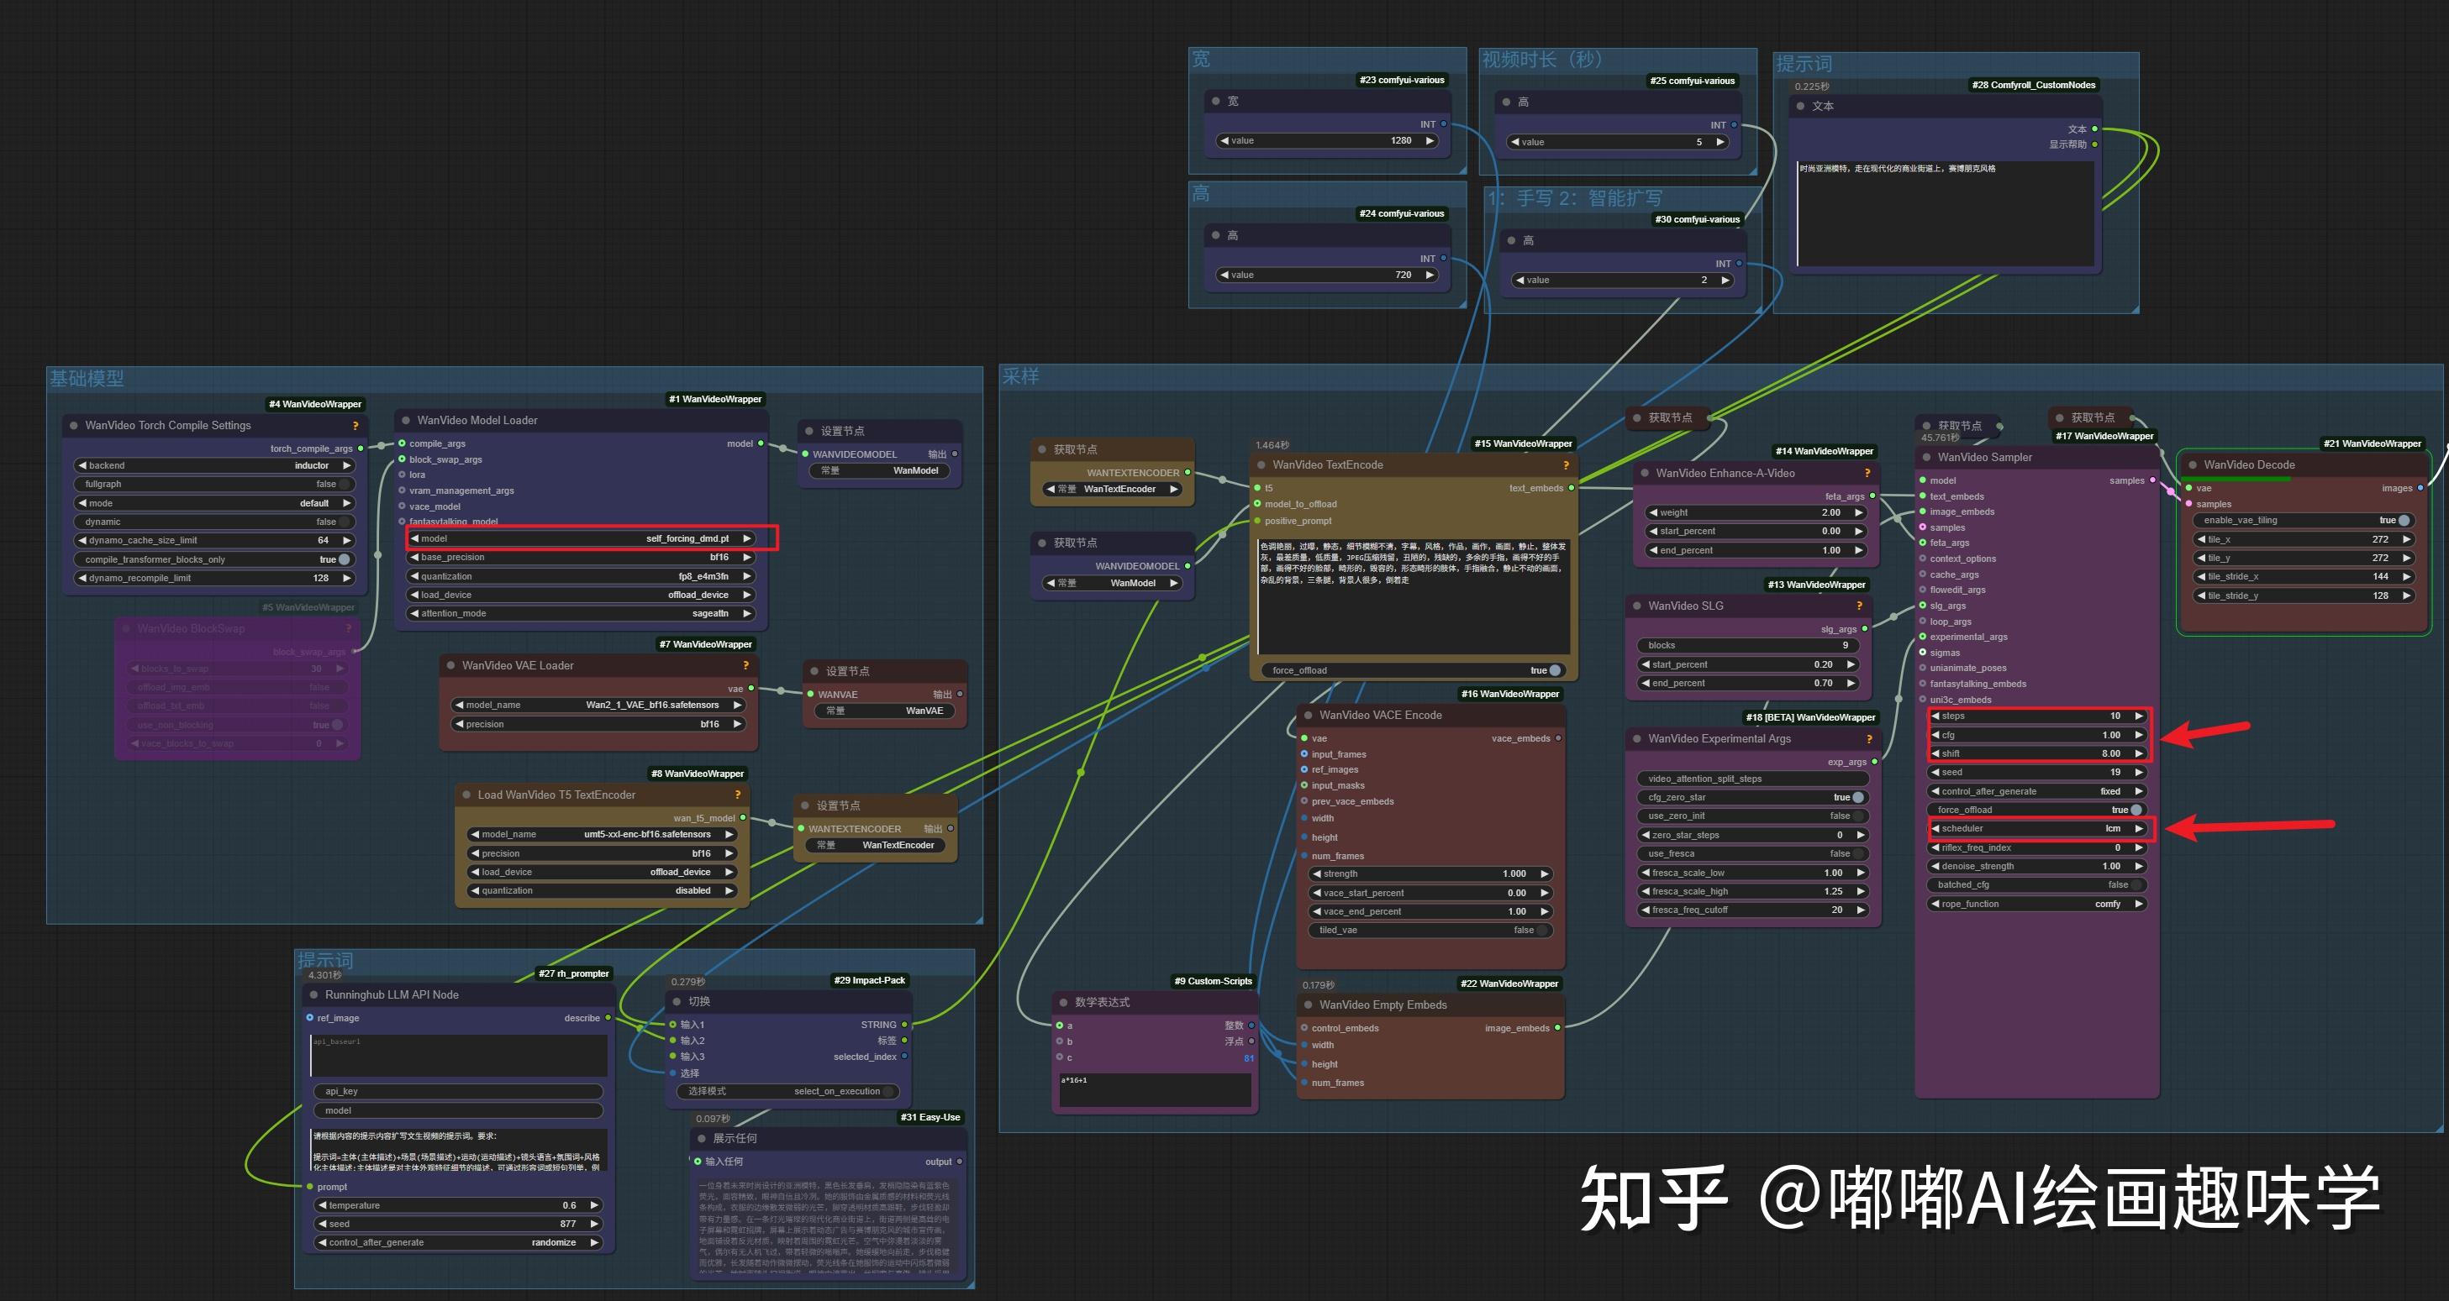
Task: Decrease width value 1280 with left arrow
Action: pyautogui.click(x=1225, y=140)
